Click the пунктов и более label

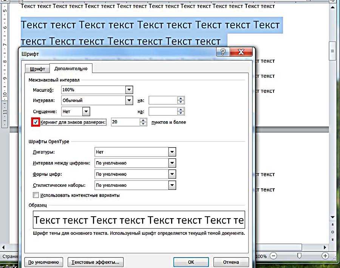pos(168,122)
